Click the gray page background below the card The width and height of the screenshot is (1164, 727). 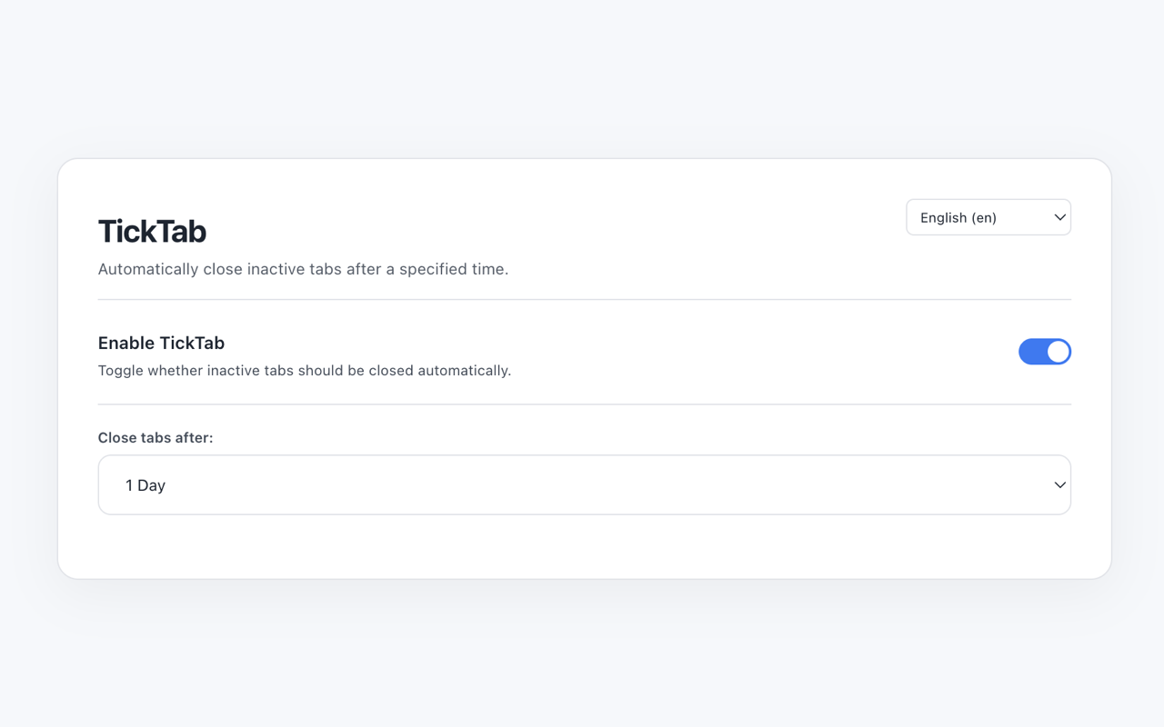pyautogui.click(x=582, y=654)
